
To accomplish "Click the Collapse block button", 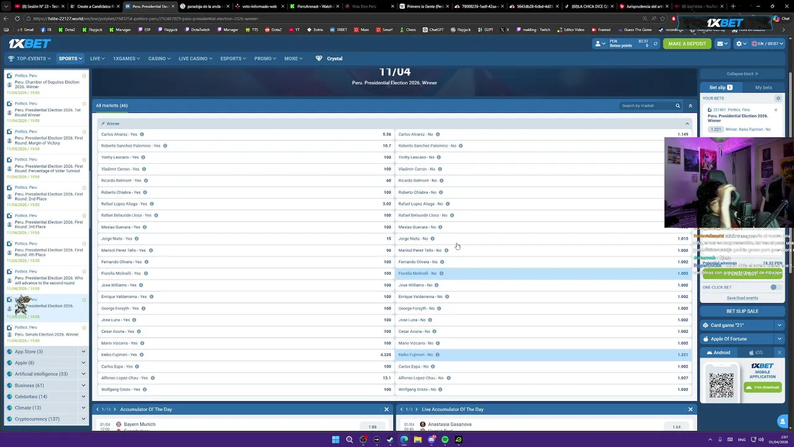I will (742, 74).
